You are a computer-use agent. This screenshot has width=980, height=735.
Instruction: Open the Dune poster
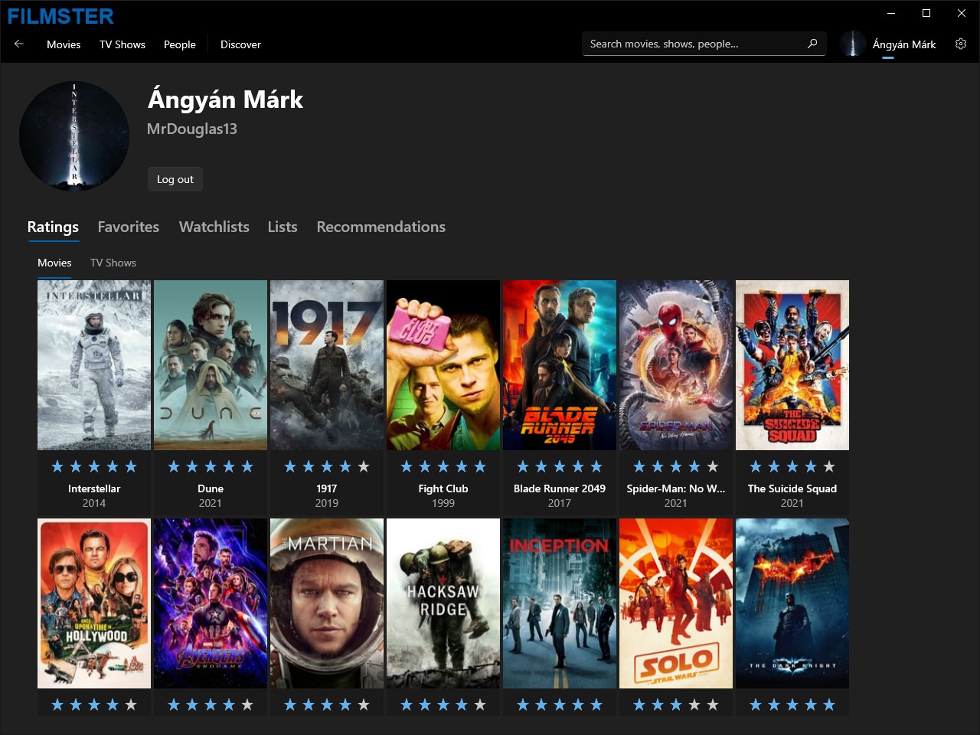click(x=211, y=365)
